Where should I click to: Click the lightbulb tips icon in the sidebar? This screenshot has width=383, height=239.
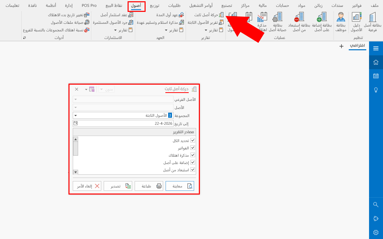tap(376, 90)
